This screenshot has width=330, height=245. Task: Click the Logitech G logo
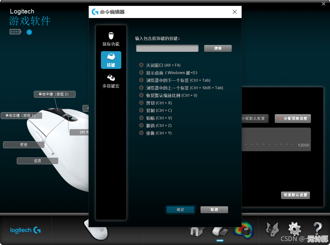coord(26,230)
